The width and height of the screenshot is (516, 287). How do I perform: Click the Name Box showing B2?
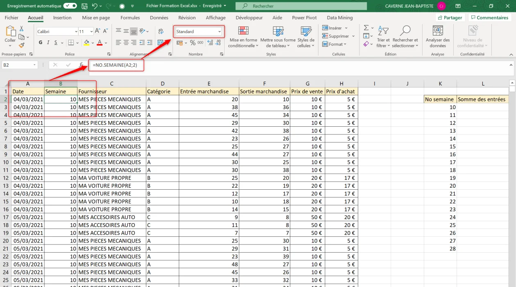click(x=20, y=65)
